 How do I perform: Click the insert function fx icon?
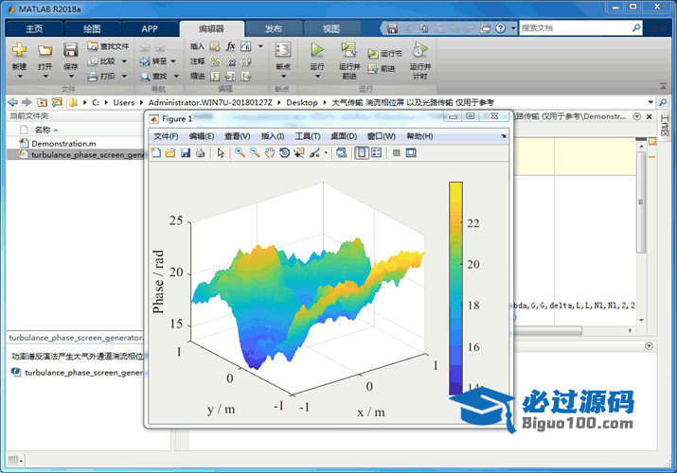pos(231,46)
